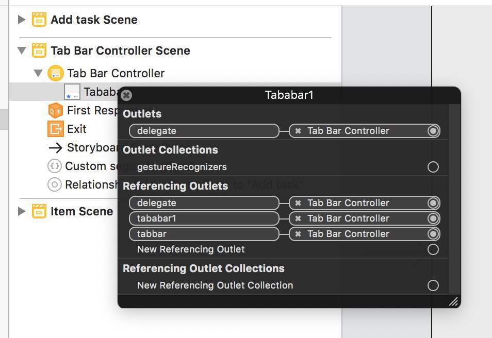Remove delegate outlet connection under Outlets
Image resolution: width=492 pixels, height=338 pixels.
pos(298,131)
